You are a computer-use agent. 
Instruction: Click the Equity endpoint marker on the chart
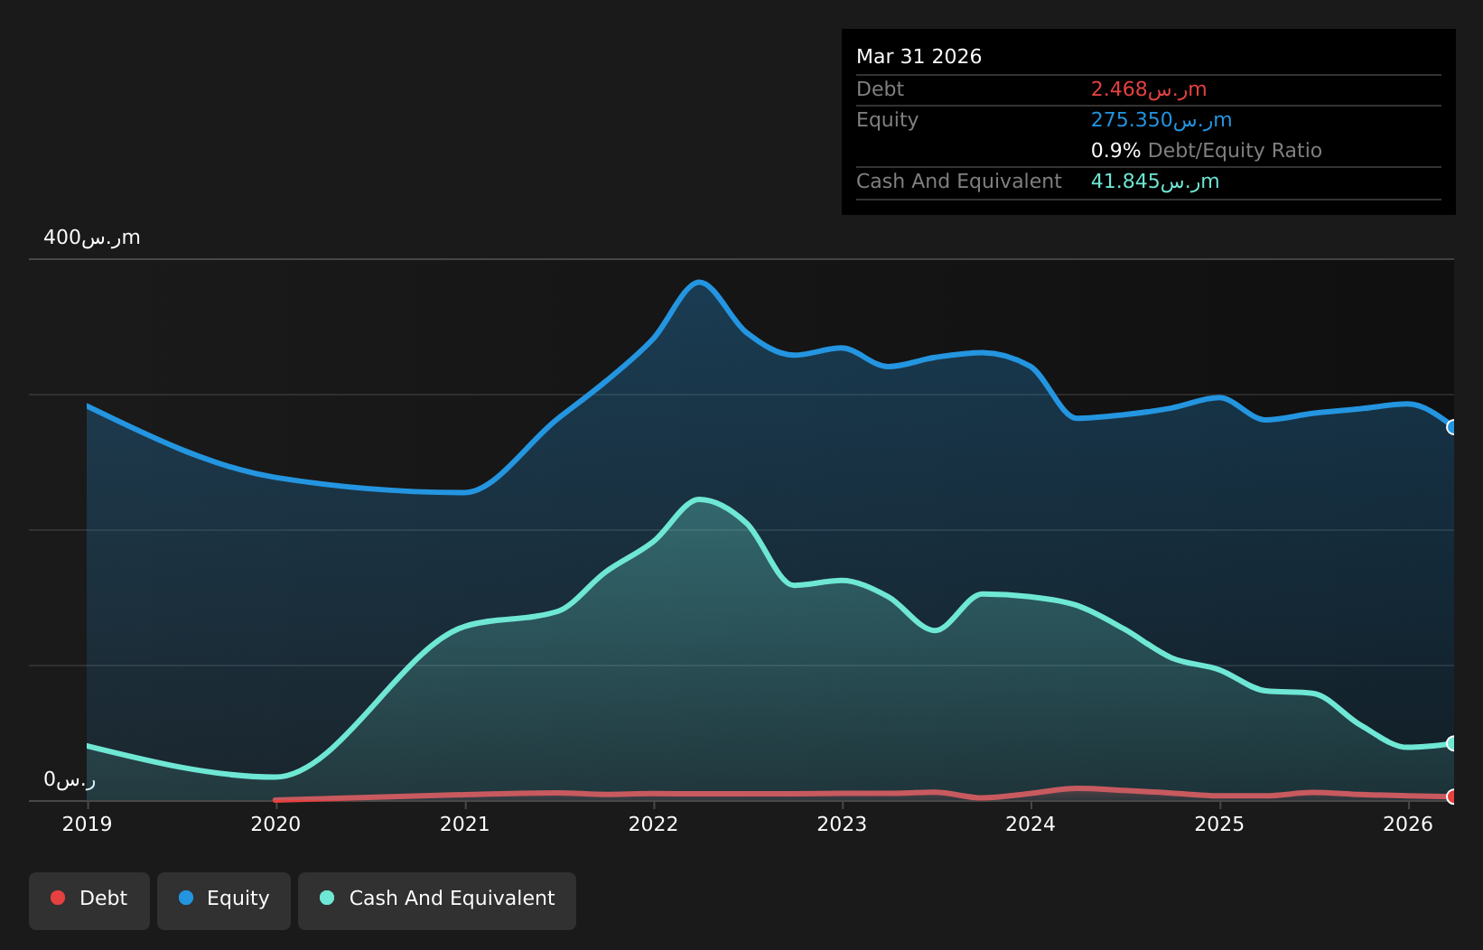(x=1452, y=427)
